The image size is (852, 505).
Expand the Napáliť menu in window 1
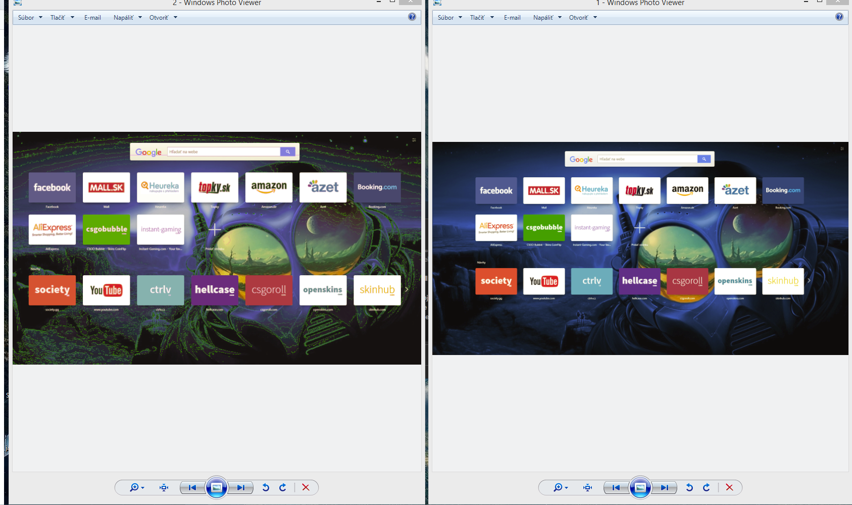547,18
